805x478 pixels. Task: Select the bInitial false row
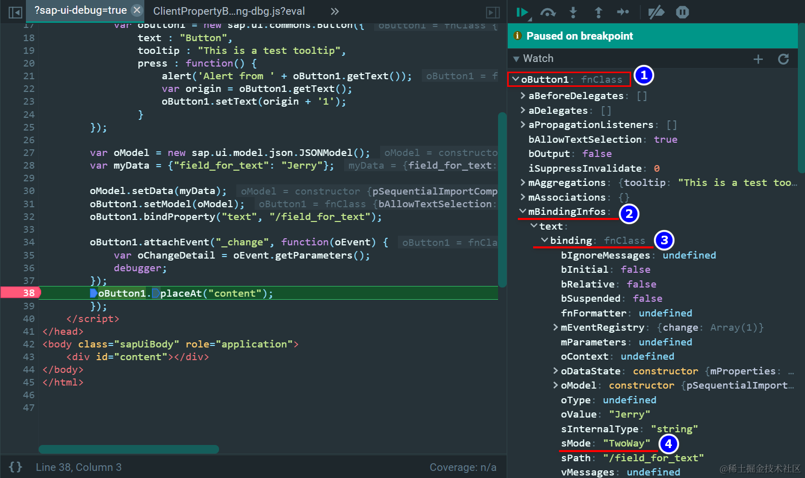click(x=605, y=270)
